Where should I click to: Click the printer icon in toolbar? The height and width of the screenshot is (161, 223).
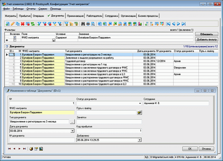tap(88, 24)
